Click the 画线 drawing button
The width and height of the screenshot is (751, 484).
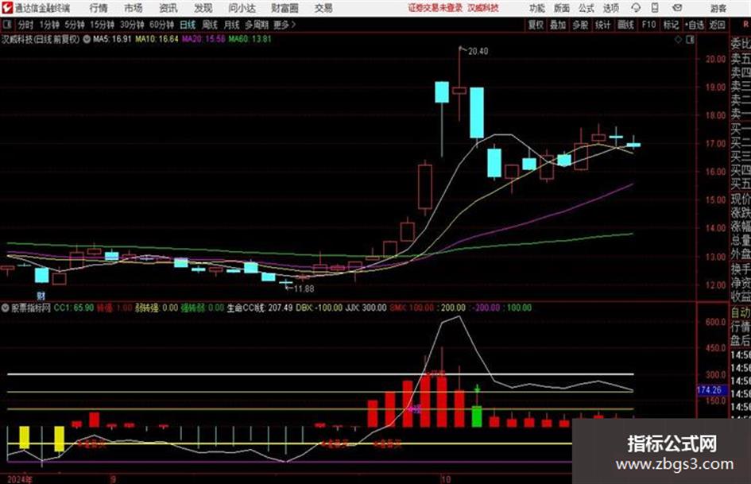(x=626, y=25)
